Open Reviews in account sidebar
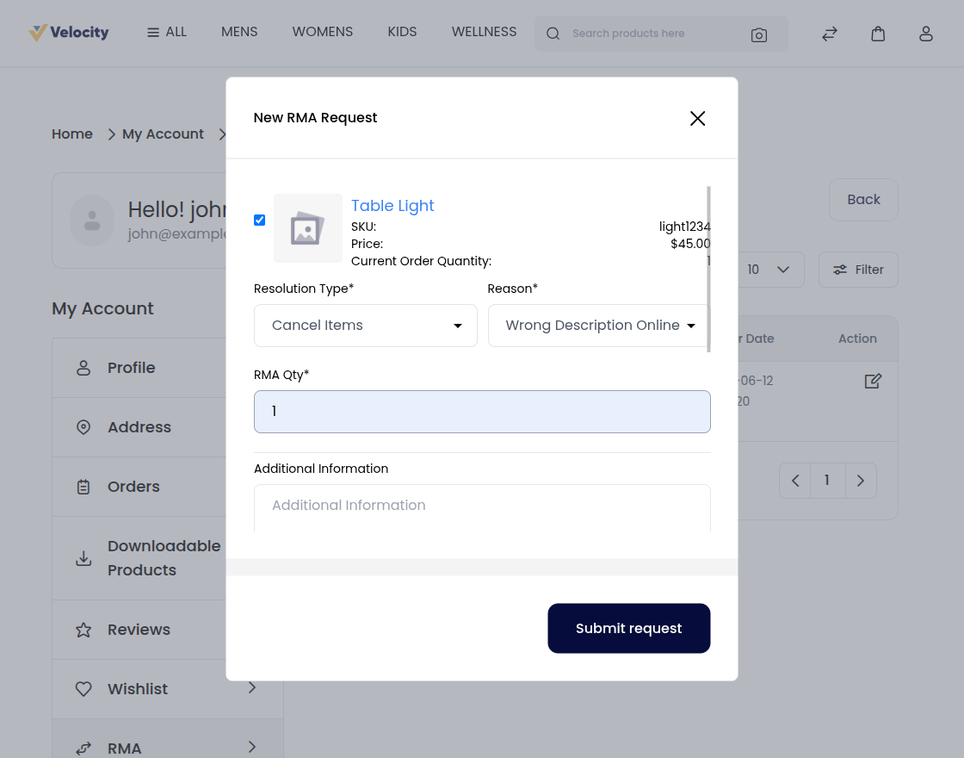964x758 pixels. [x=139, y=630]
